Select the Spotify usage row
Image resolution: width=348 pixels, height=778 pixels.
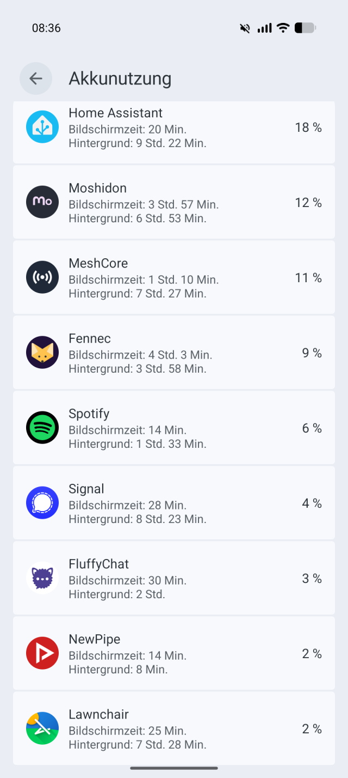point(174,427)
